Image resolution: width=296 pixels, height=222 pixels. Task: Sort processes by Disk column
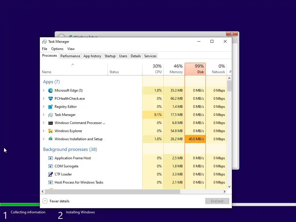pyautogui.click(x=195, y=69)
